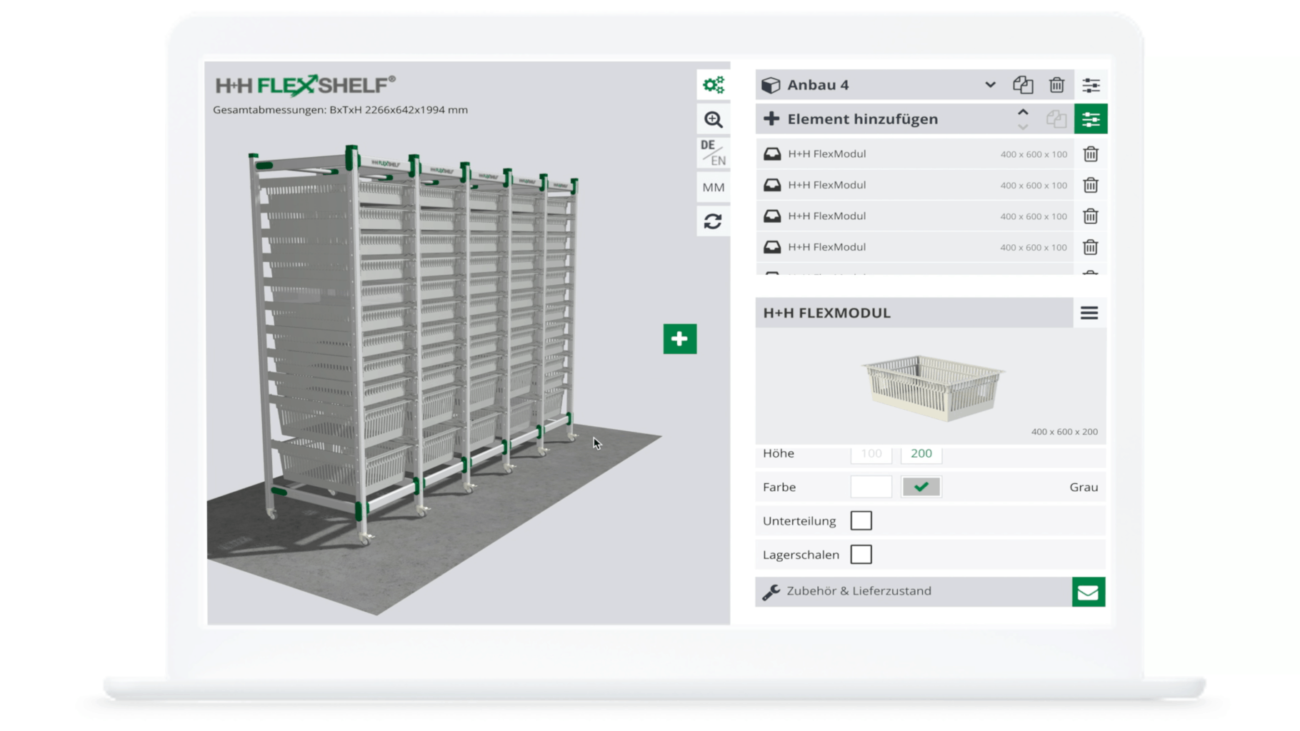Click the green plus button beside the shelf
Screen dimensions: 1300x731
pos(679,339)
